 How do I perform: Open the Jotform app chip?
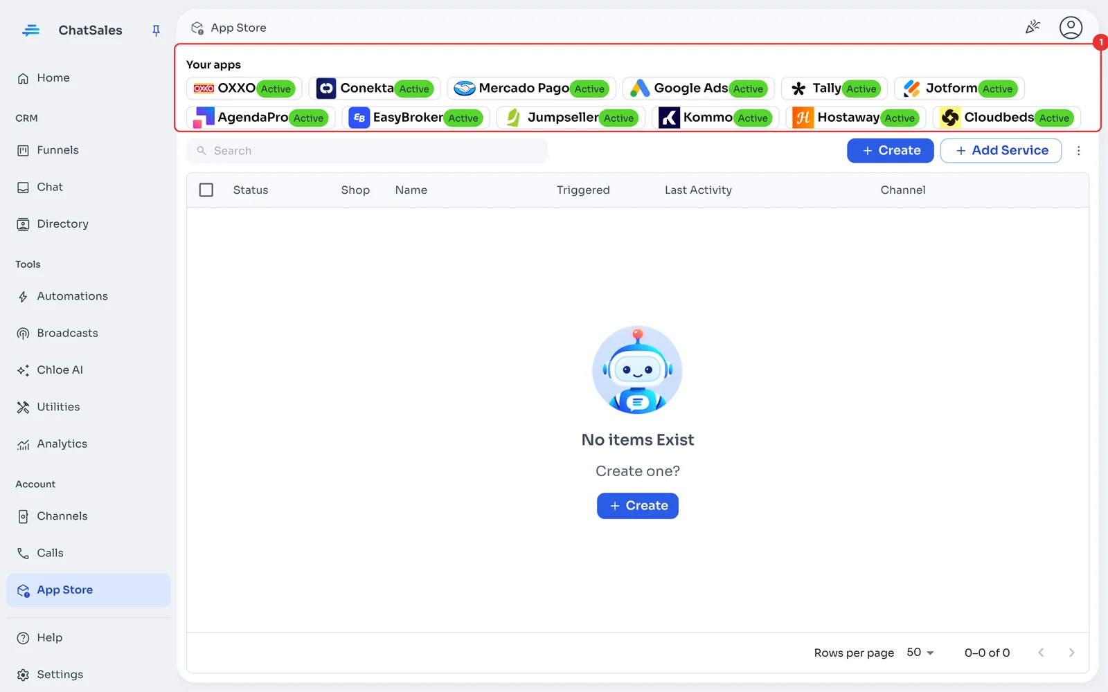(x=959, y=89)
